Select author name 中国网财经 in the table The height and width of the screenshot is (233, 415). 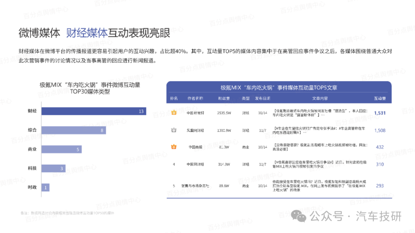[x=195, y=164]
